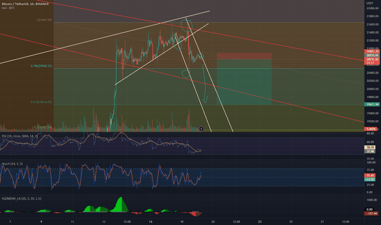Click the -127.44 squeeze momentum value tag
This screenshot has width=381, height=225.
(372, 214)
